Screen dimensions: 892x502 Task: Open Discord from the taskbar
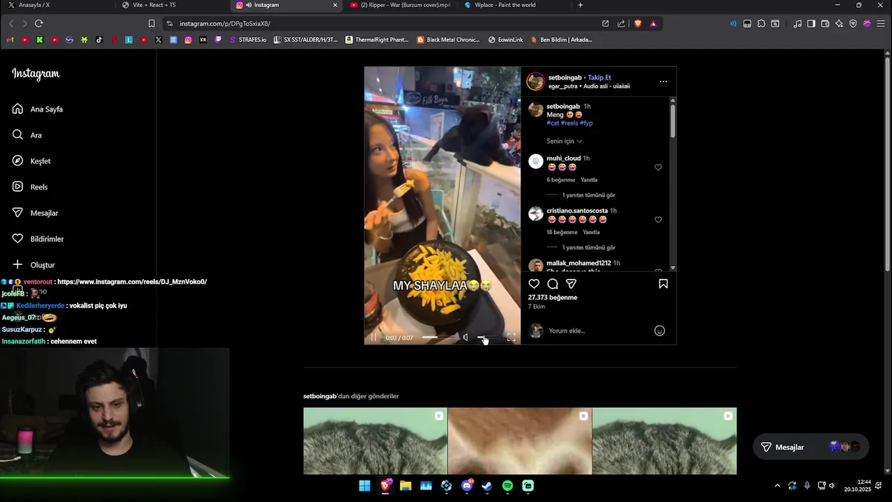pos(467,486)
